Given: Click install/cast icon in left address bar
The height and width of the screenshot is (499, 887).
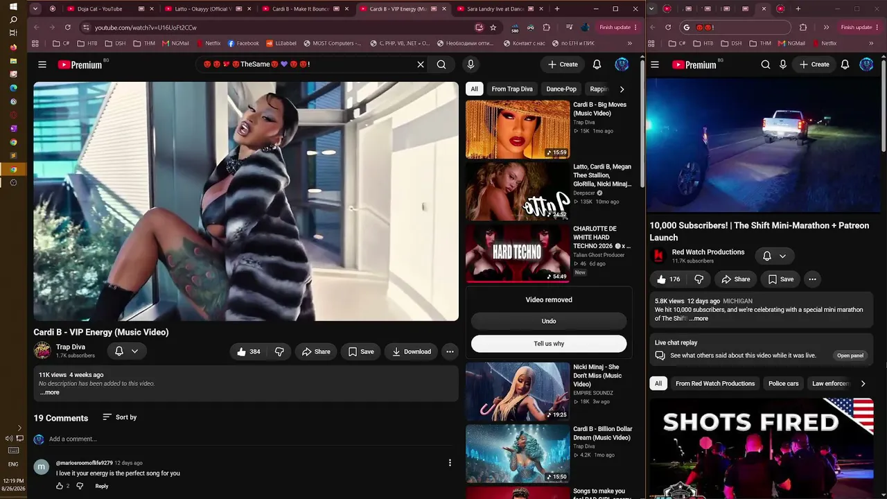Looking at the screenshot, I should 479,27.
